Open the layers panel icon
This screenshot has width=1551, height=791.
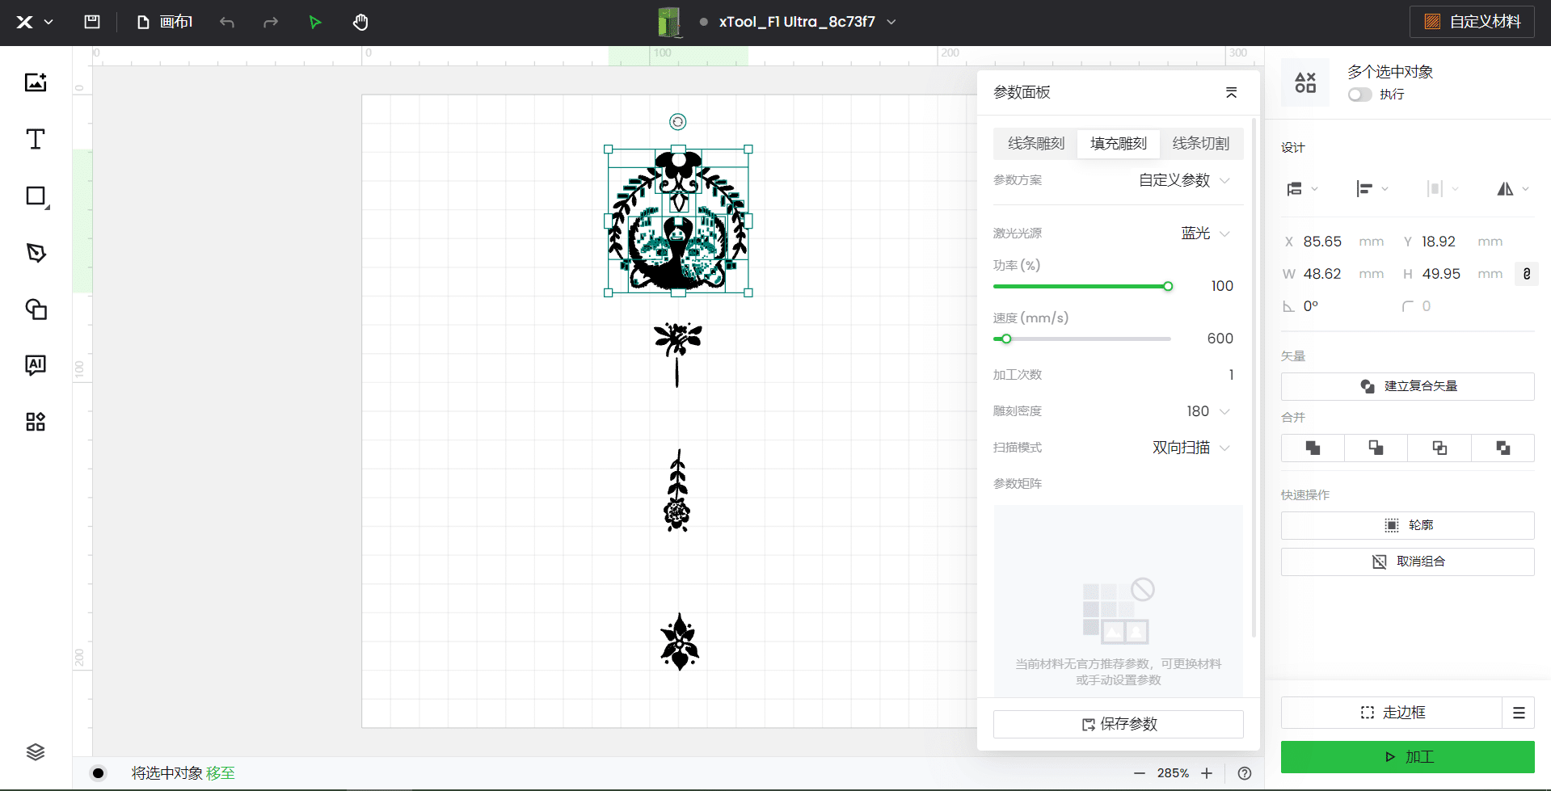coord(36,752)
